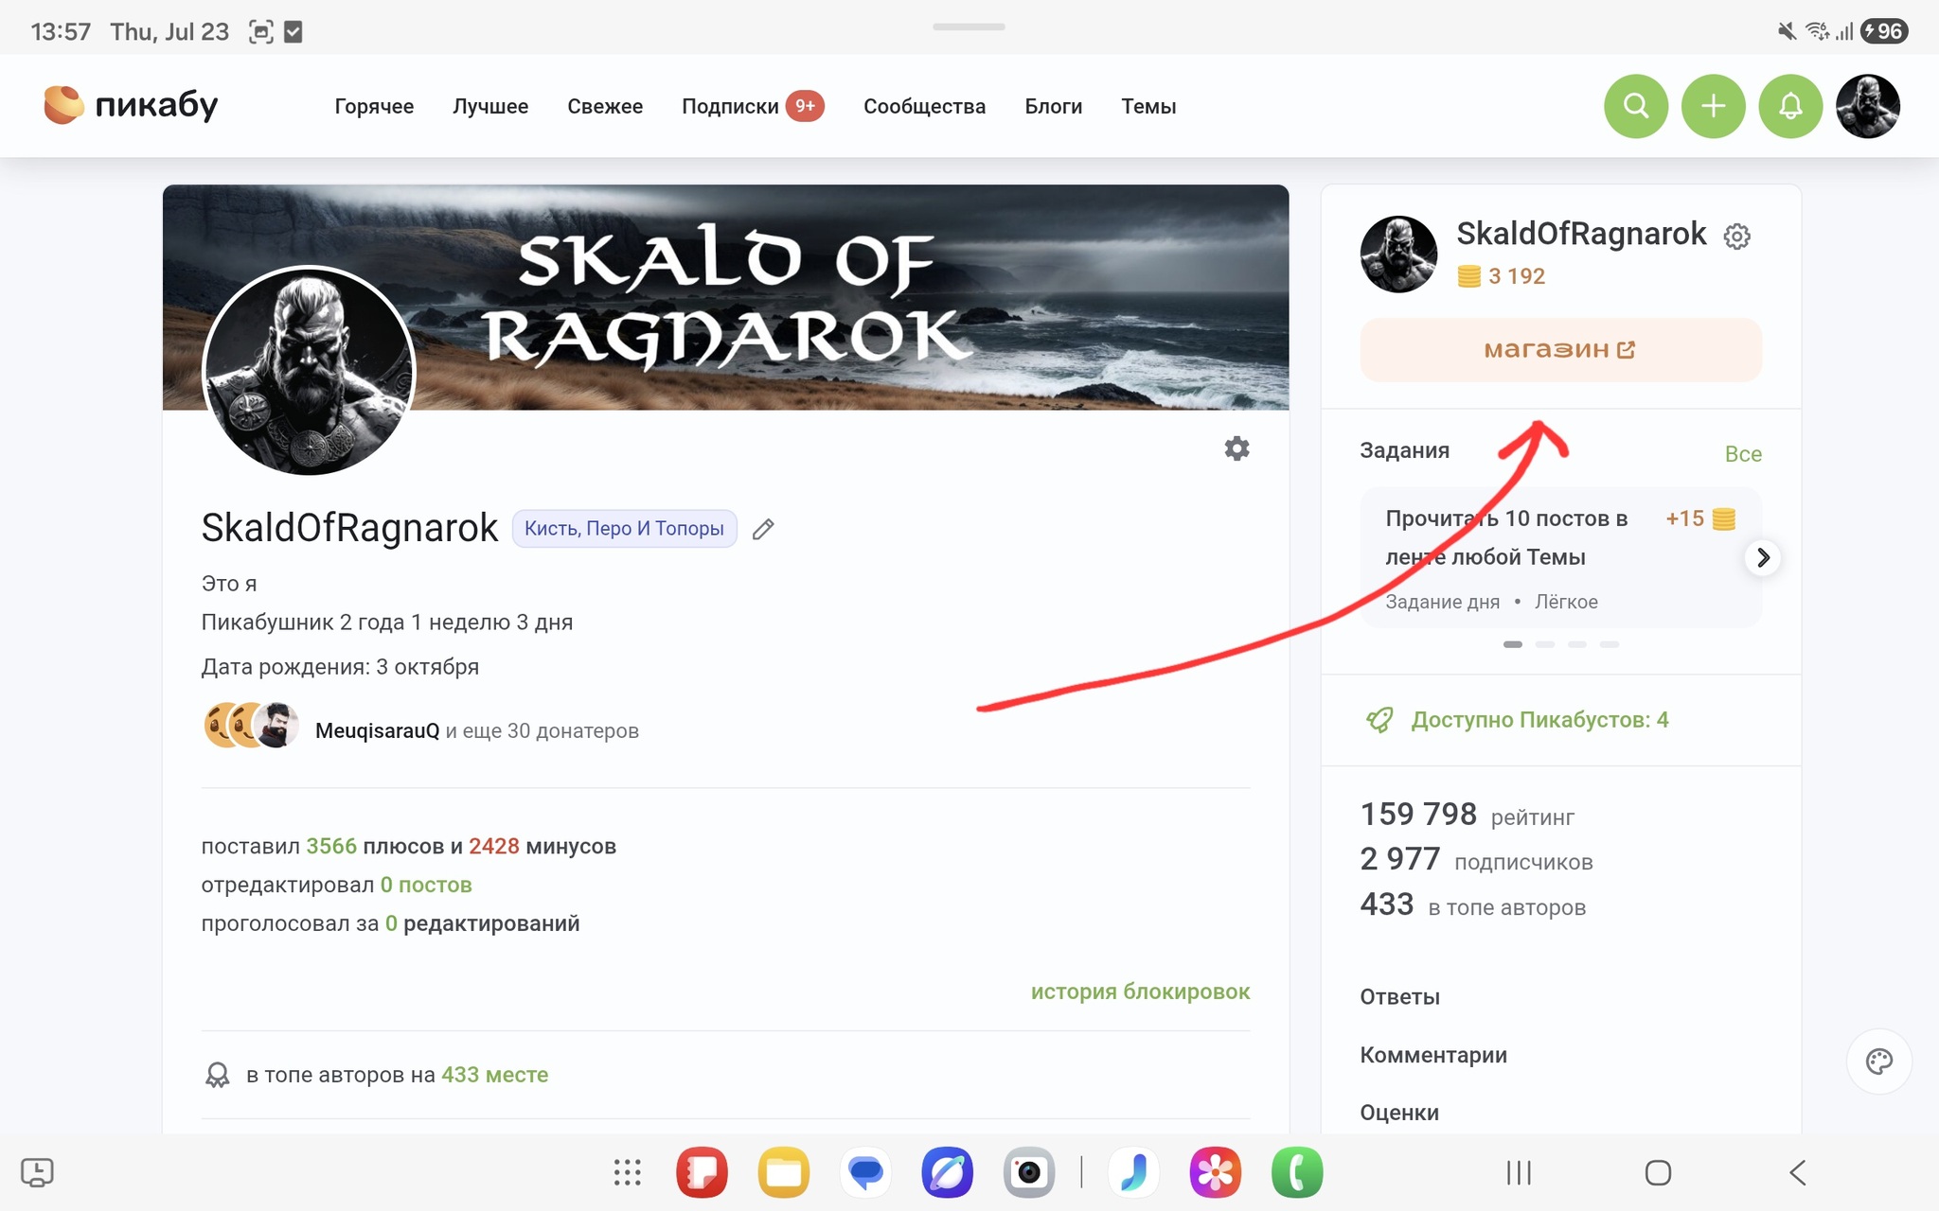Open the app drawer grid icon

pos(627,1172)
